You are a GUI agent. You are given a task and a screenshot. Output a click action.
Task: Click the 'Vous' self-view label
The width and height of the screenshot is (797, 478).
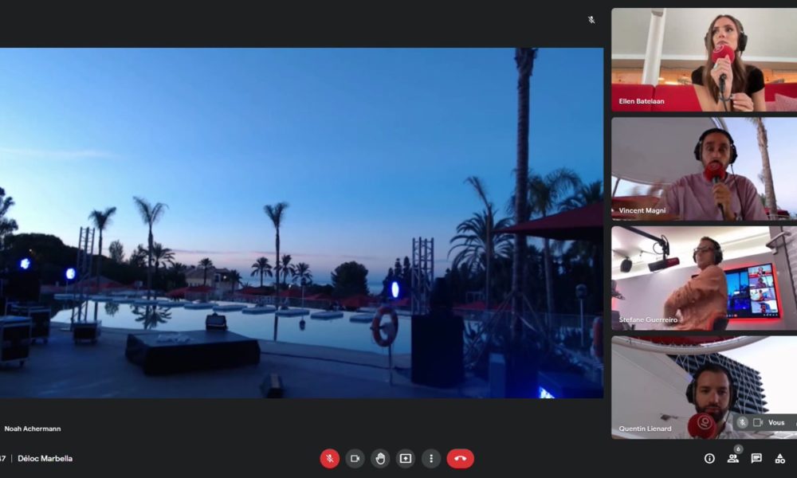coord(776,422)
